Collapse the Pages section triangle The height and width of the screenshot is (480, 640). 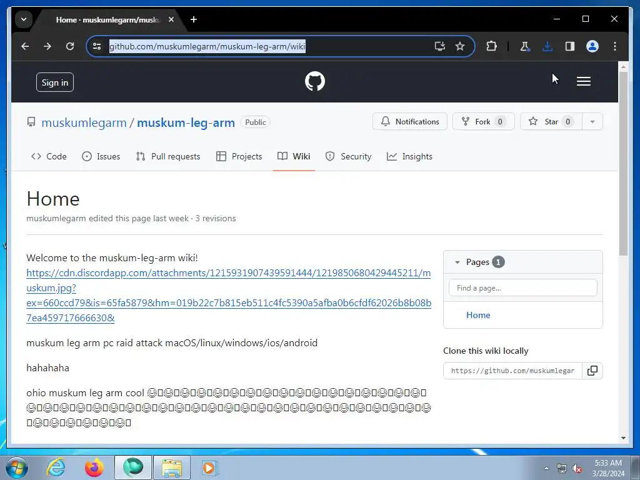pyautogui.click(x=457, y=262)
